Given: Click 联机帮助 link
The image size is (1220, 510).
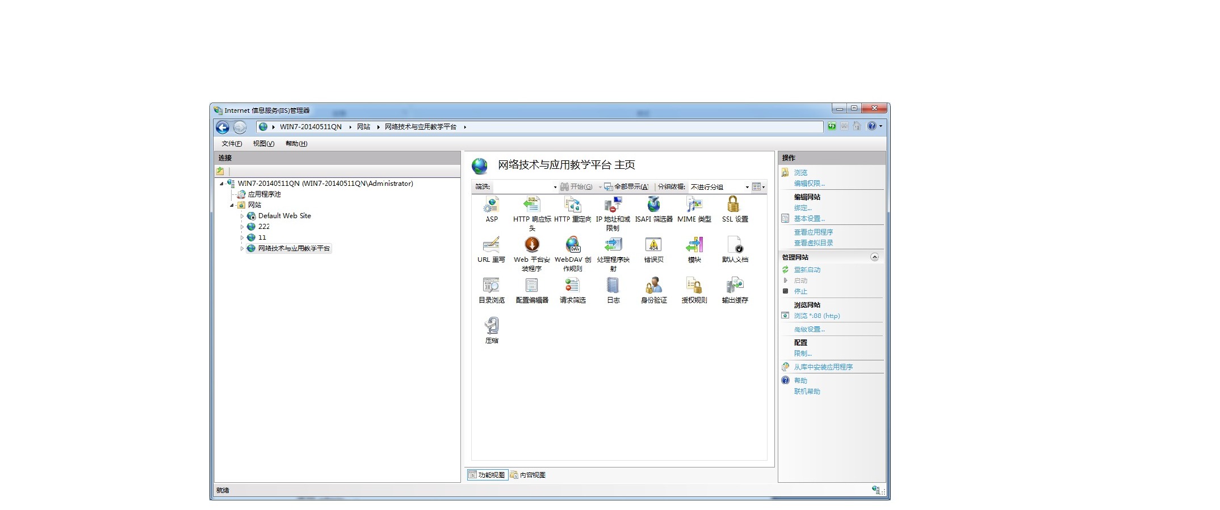Looking at the screenshot, I should (x=807, y=392).
